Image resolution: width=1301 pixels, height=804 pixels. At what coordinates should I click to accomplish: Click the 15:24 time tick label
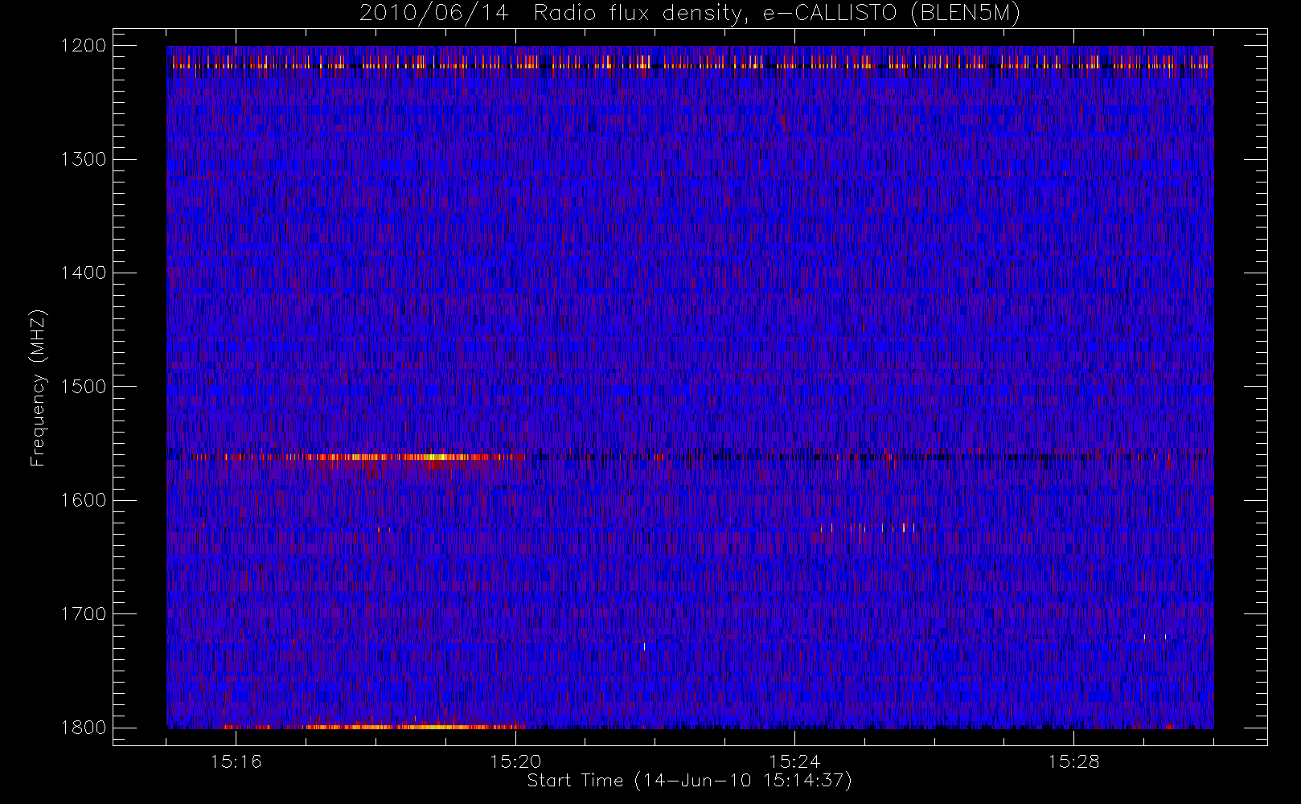794,761
